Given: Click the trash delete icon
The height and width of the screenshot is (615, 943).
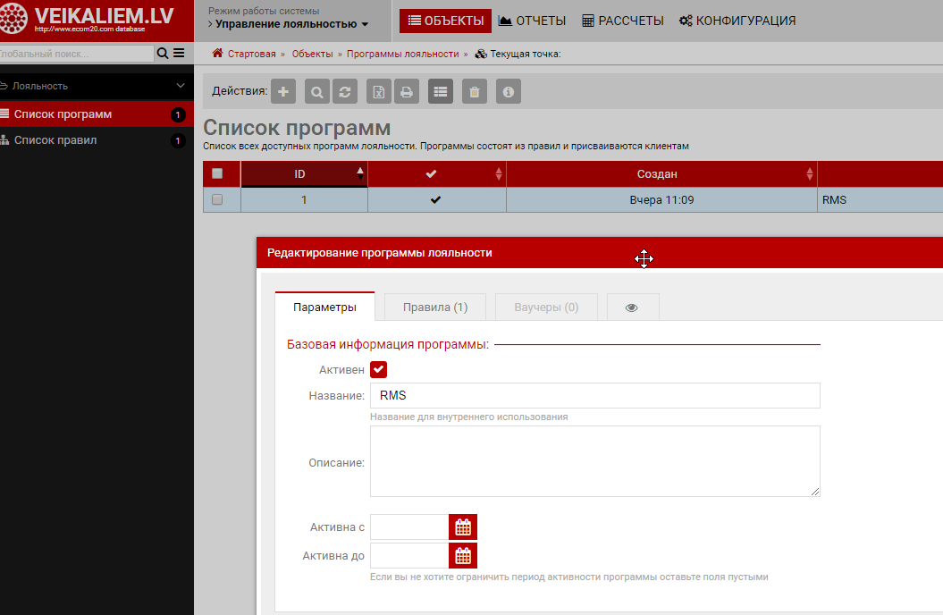Looking at the screenshot, I should 475,91.
